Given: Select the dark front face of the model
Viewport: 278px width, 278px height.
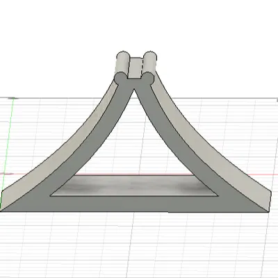Looking at the screenshot, I should click(134, 204).
